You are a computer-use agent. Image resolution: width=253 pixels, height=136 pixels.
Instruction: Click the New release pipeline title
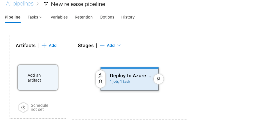pos(78,4)
